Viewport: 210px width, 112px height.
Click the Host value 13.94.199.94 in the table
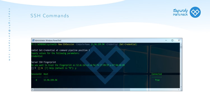[x=50, y=80]
